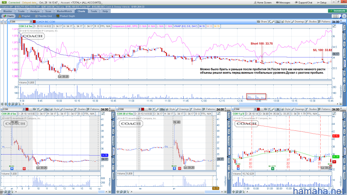Go to the Scan tab
This screenshot has height=195, width=347.
pyautogui.click(x=48, y=11)
